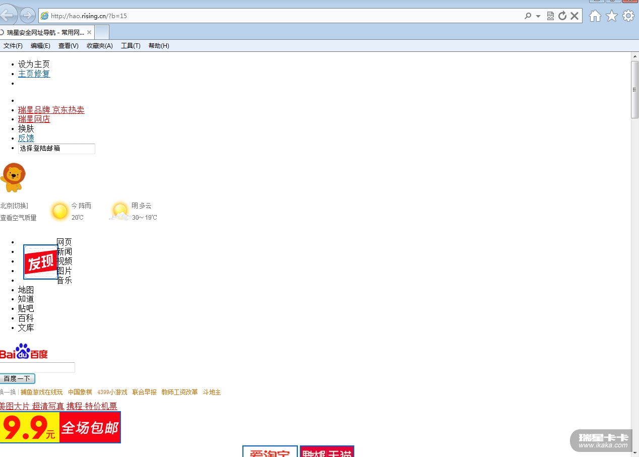639x457 pixels.
Task: Click the 换肤 option
Action: tap(26, 129)
